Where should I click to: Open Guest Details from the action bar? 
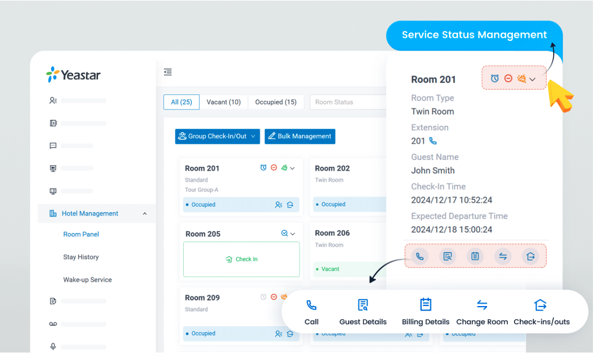pos(363,306)
